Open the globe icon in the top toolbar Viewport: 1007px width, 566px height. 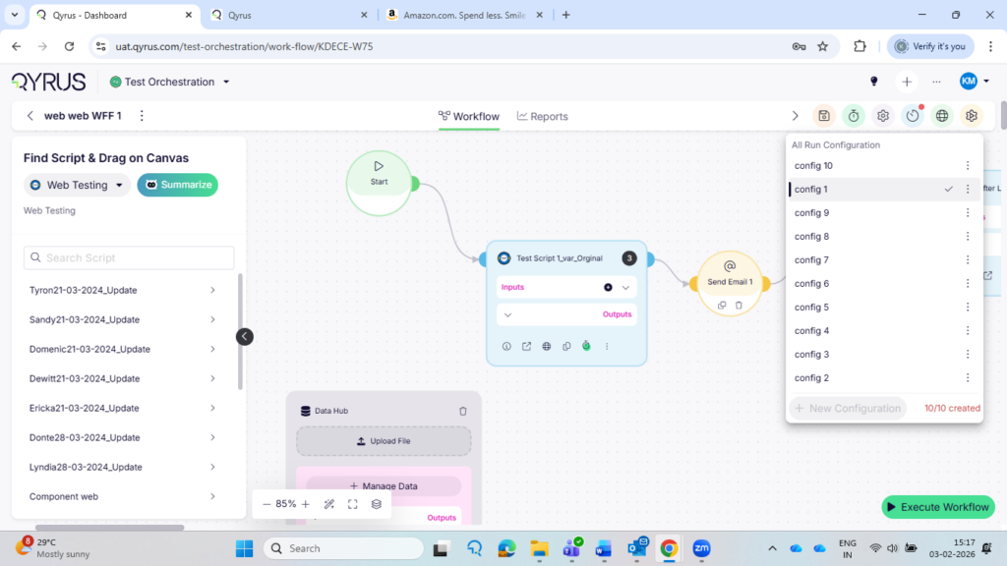tap(942, 115)
